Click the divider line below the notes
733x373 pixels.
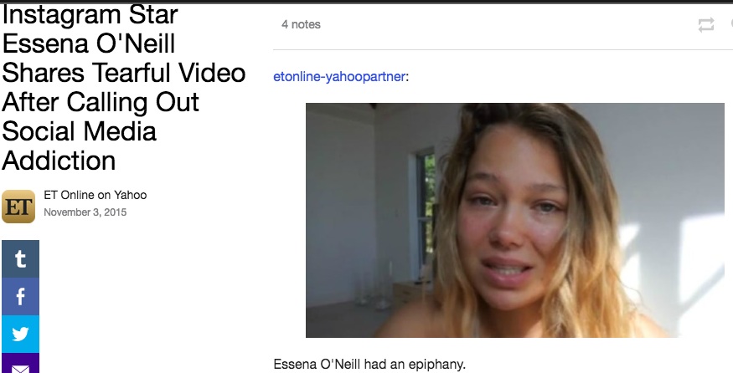pyautogui.click(x=503, y=49)
